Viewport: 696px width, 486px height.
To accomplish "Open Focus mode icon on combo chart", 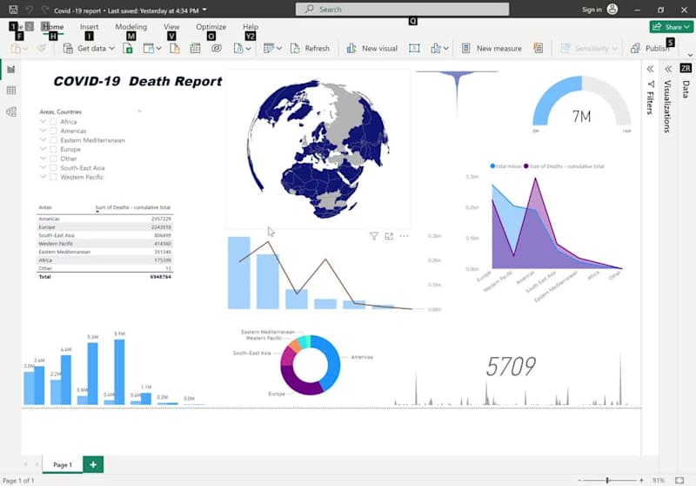I will click(389, 236).
